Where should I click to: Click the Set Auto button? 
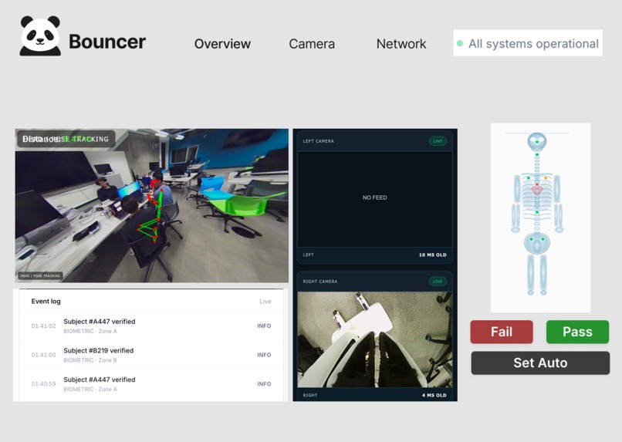click(x=540, y=363)
